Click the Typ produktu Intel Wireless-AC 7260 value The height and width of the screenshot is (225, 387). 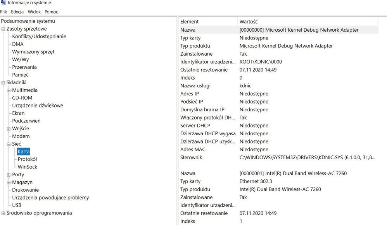[x=280, y=189]
